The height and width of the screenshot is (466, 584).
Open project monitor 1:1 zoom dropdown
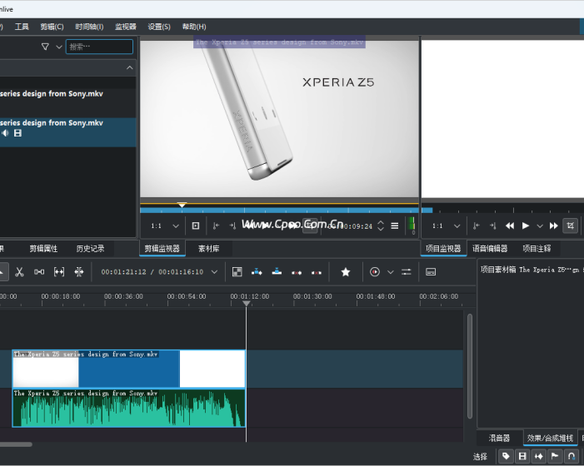coord(446,226)
